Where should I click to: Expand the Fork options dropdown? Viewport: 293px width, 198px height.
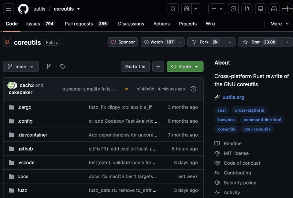[x=230, y=42]
